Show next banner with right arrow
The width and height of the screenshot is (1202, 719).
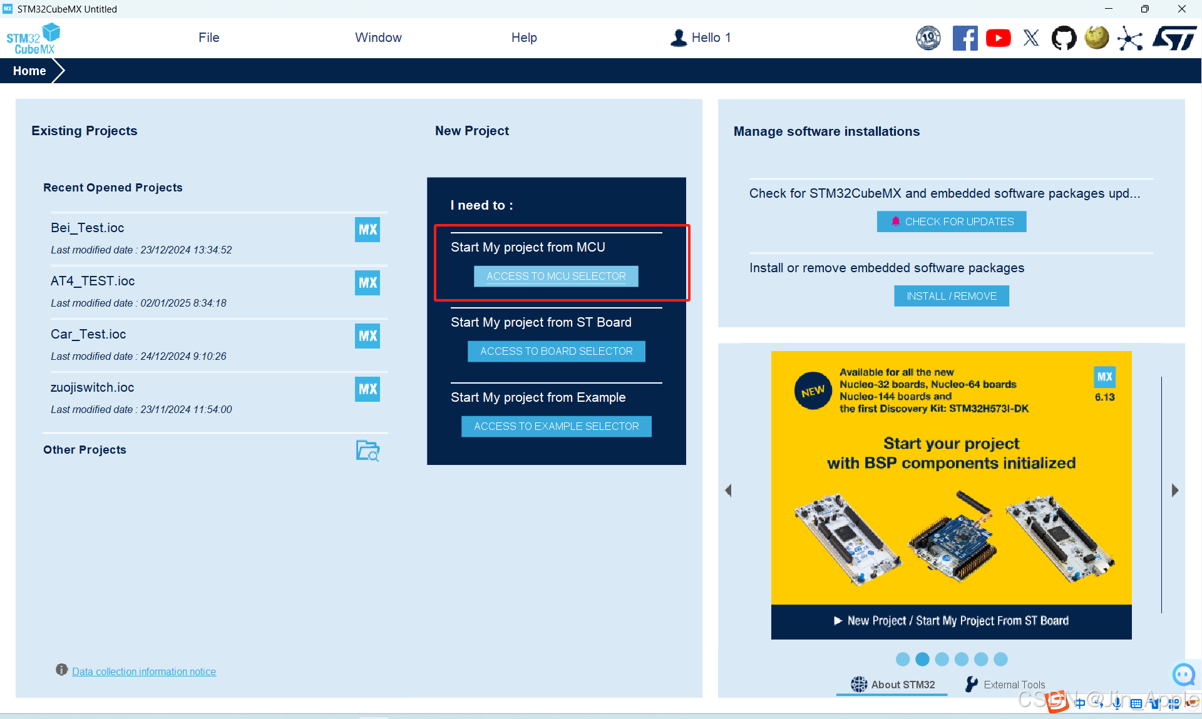tap(1175, 491)
